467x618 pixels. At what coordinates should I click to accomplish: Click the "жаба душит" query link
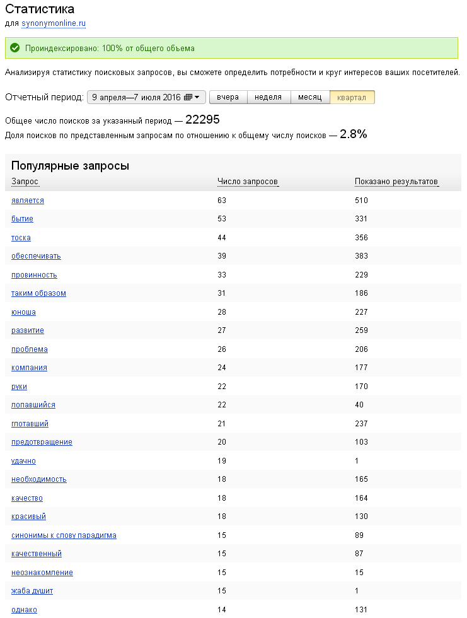coord(32,591)
